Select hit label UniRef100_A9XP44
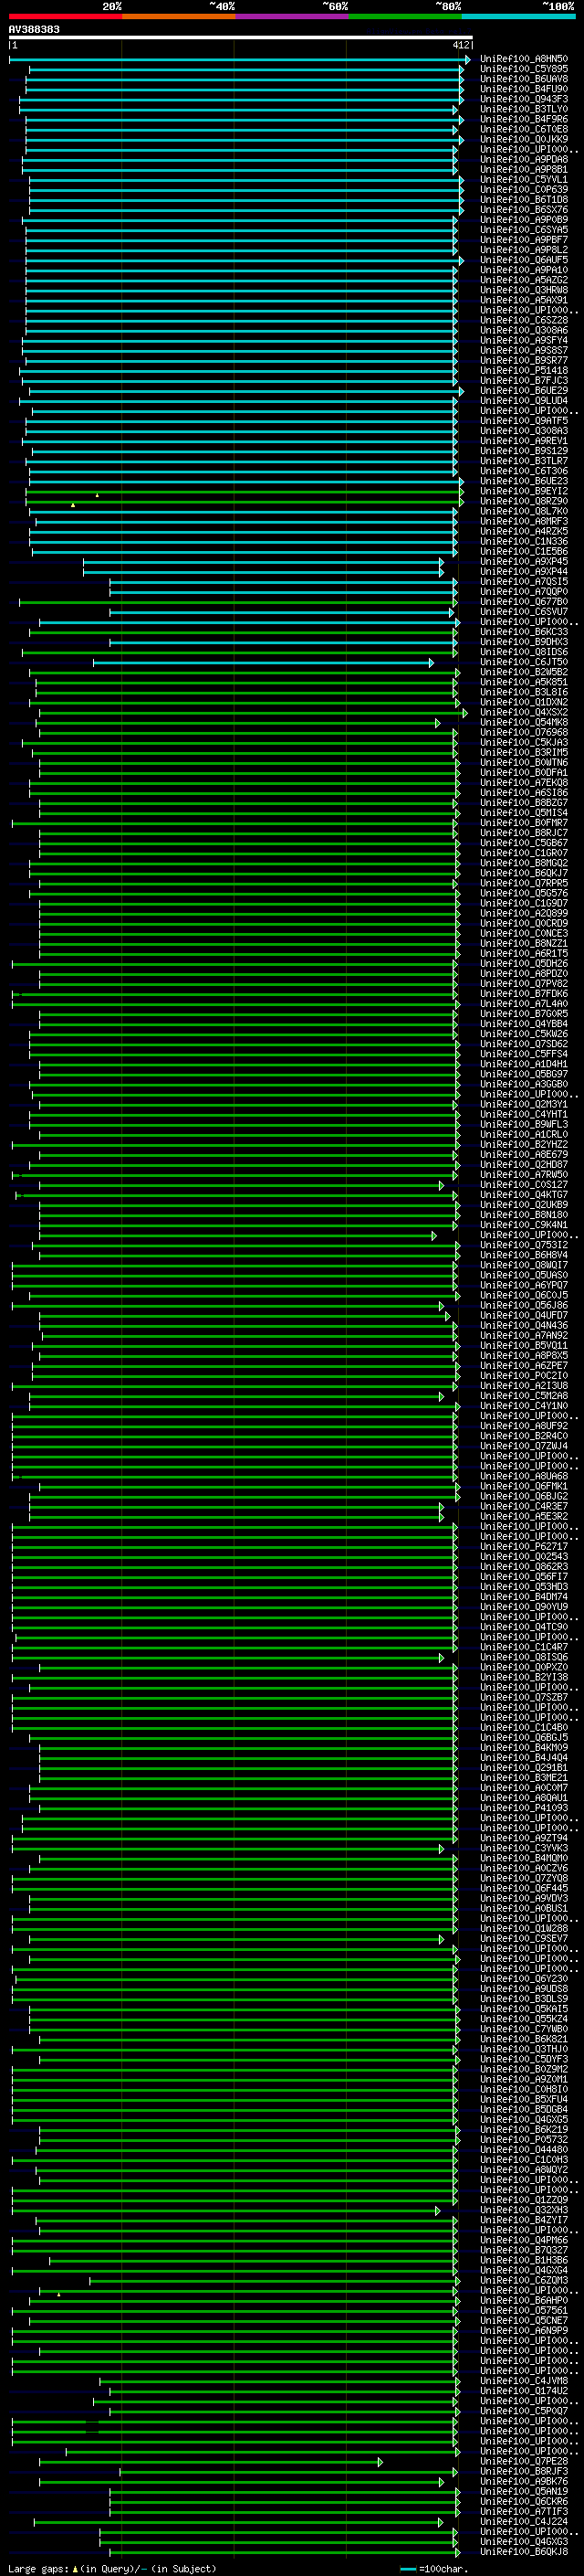This screenshot has height=2576, width=584. click(x=524, y=571)
